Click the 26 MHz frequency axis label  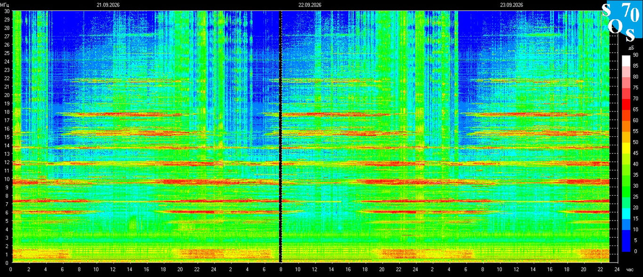7,45
